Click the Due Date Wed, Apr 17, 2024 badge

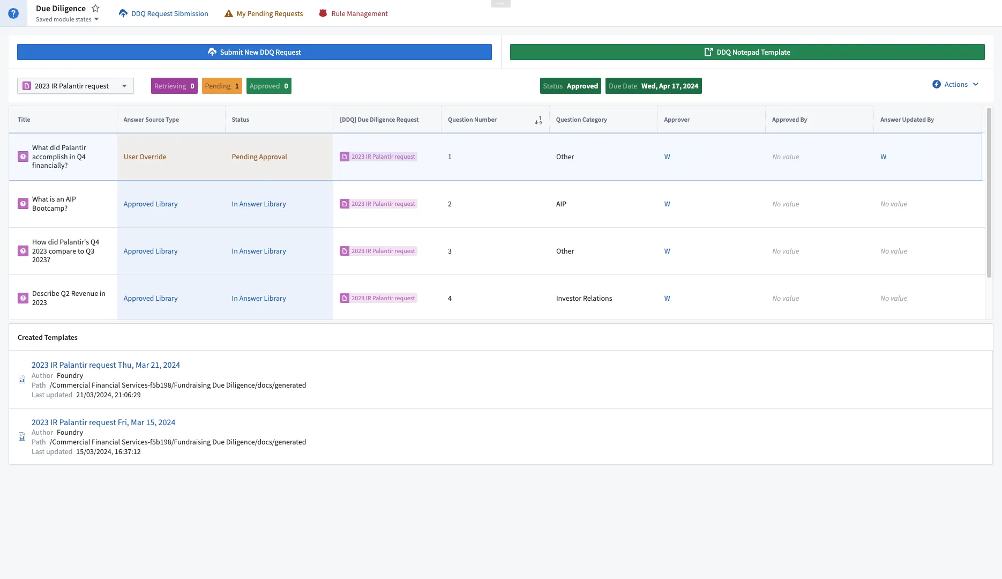[x=654, y=86]
